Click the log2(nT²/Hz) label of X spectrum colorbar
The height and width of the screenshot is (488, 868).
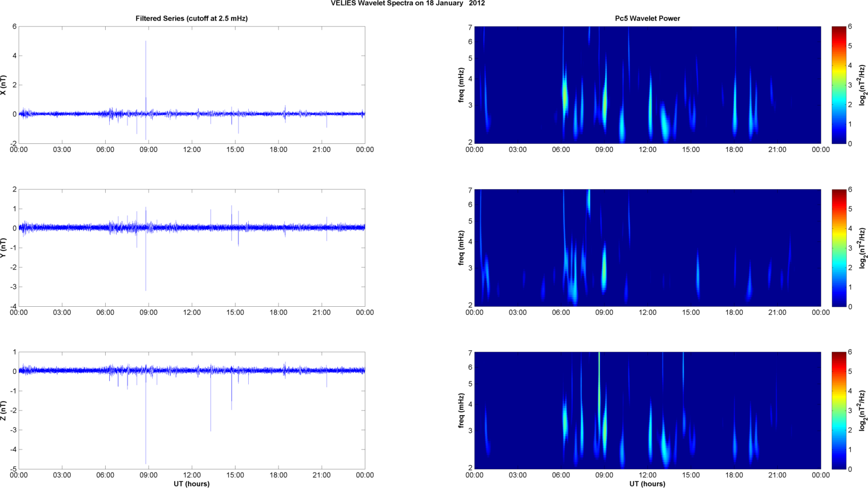point(863,85)
